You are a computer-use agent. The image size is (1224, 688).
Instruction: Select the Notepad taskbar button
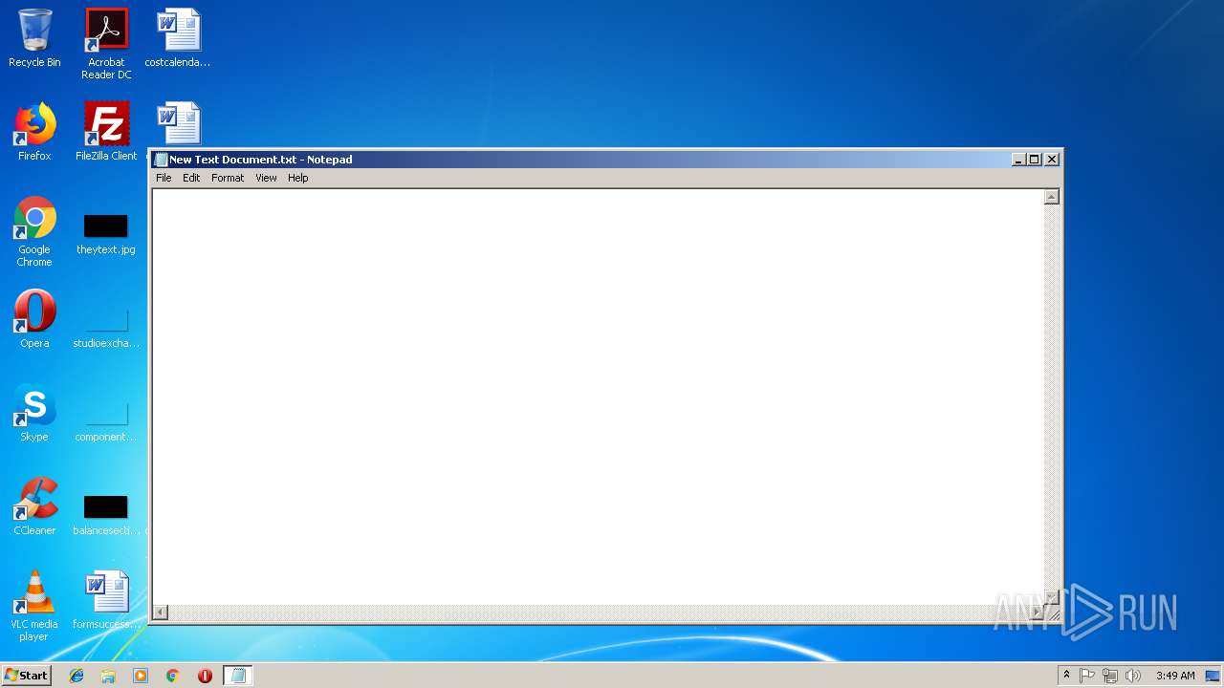[238, 676]
